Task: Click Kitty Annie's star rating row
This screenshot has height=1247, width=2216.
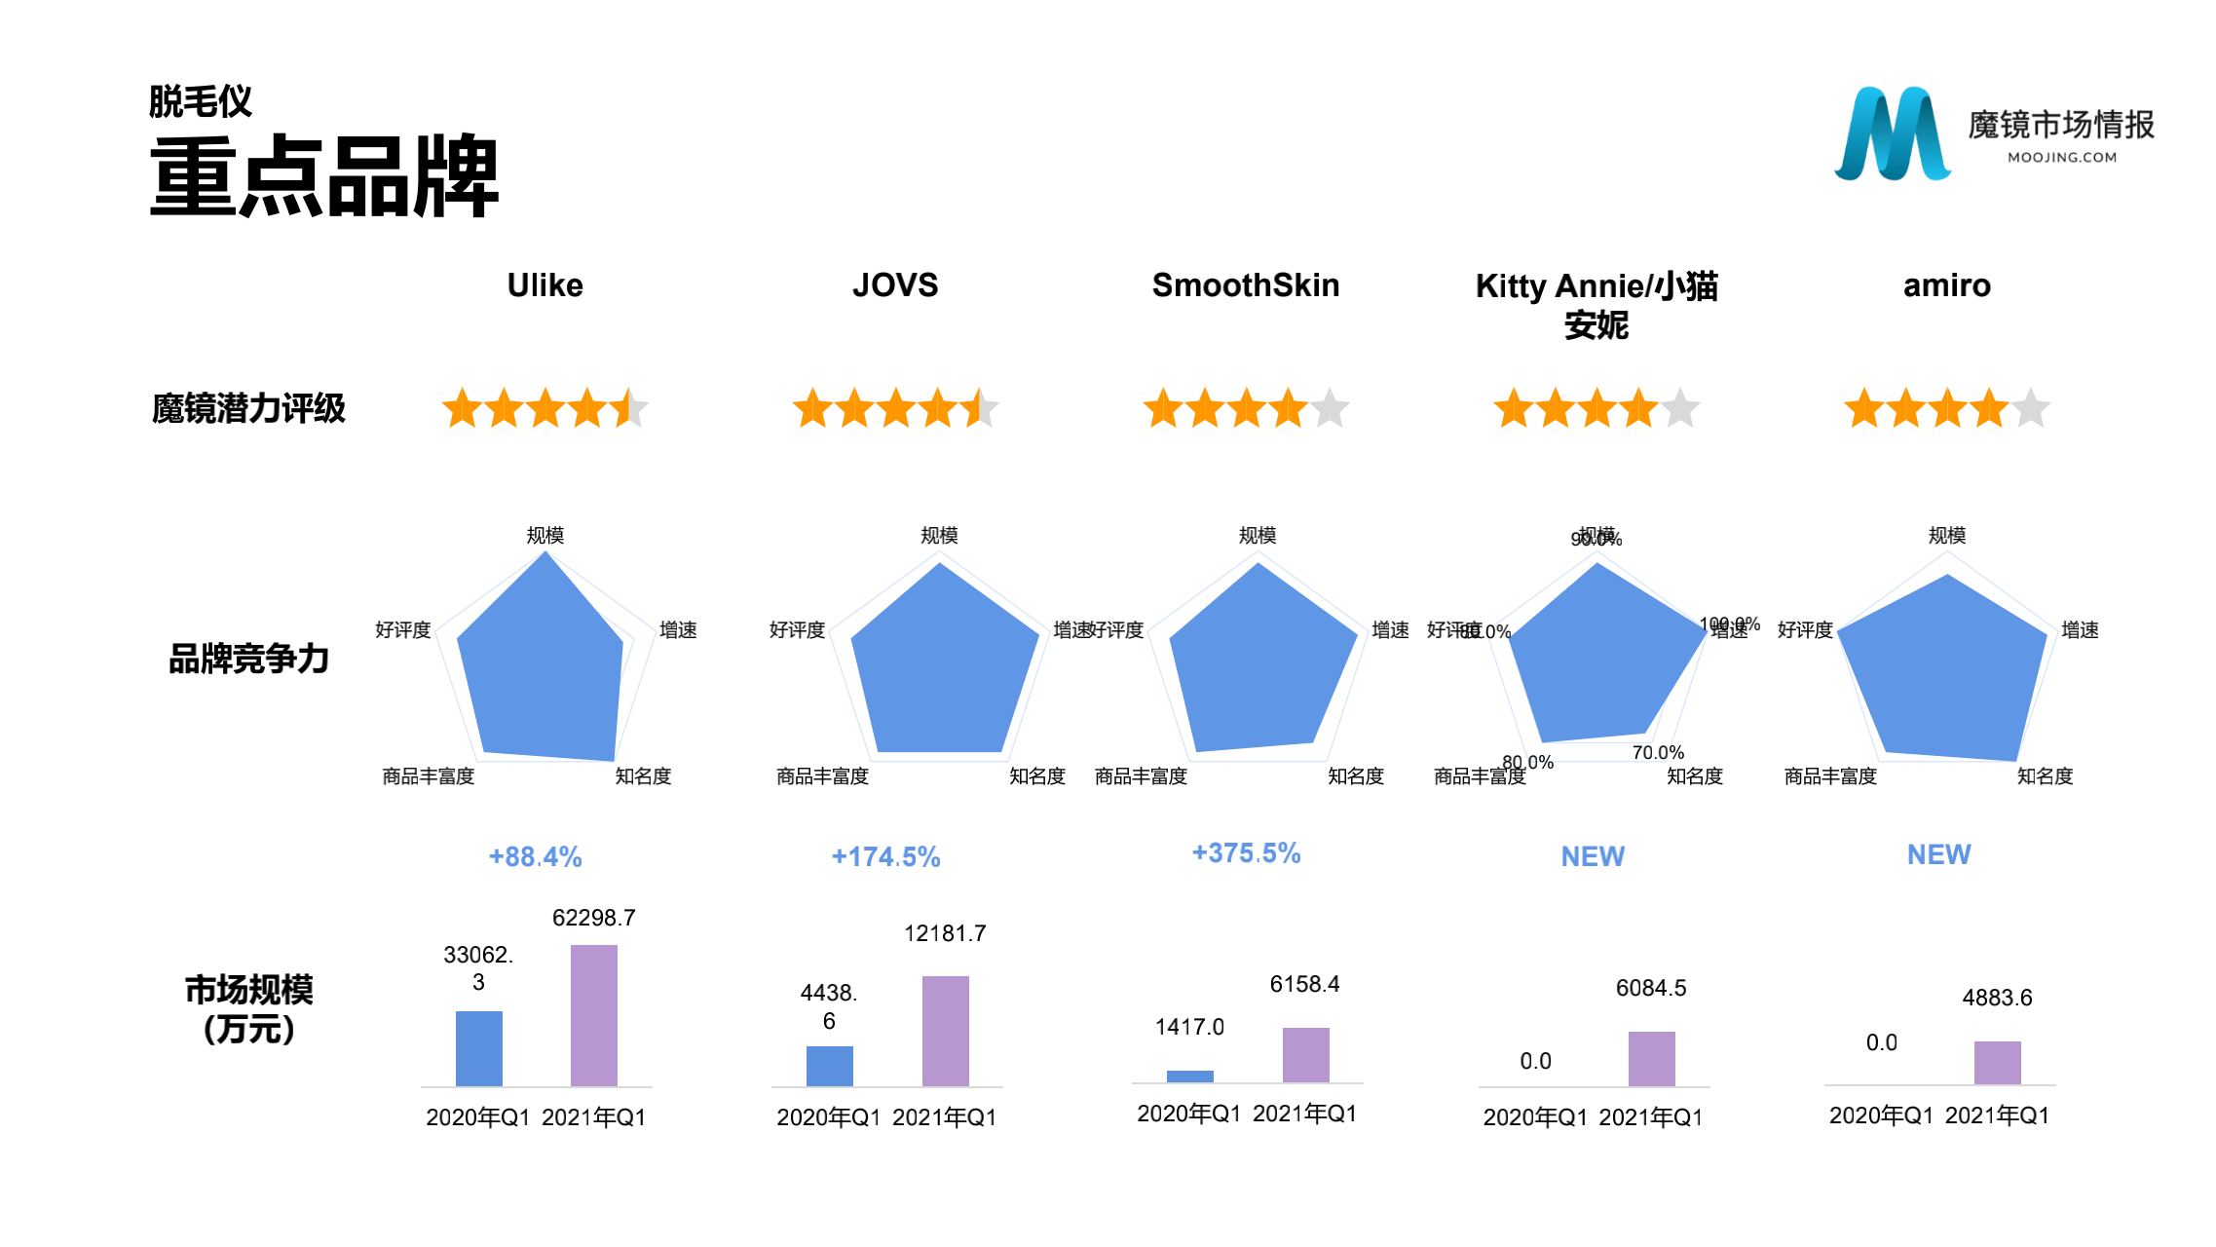Action: (x=1596, y=408)
